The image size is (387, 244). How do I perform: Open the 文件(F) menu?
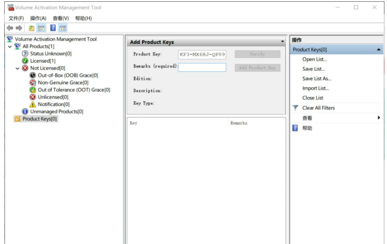pyautogui.click(x=16, y=18)
